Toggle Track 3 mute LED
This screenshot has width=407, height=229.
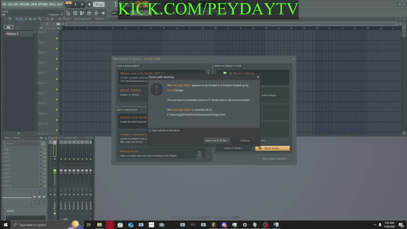pyautogui.click(x=57, y=59)
